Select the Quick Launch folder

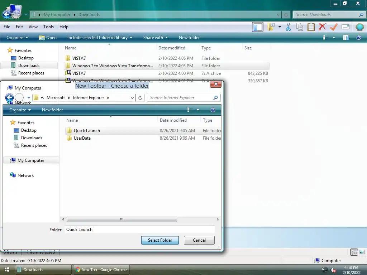143,130
